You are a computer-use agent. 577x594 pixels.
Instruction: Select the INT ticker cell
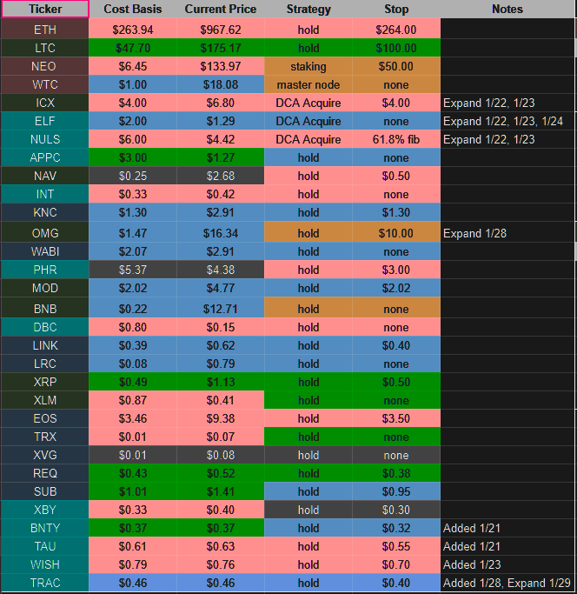pyautogui.click(x=45, y=194)
